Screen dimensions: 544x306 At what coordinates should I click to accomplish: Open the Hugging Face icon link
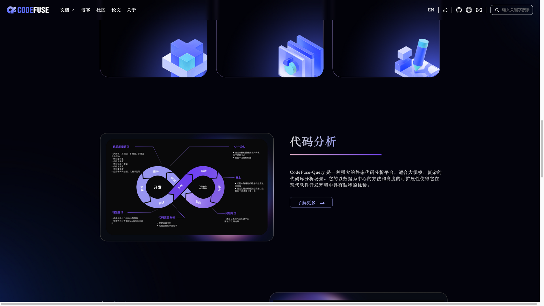point(469,10)
